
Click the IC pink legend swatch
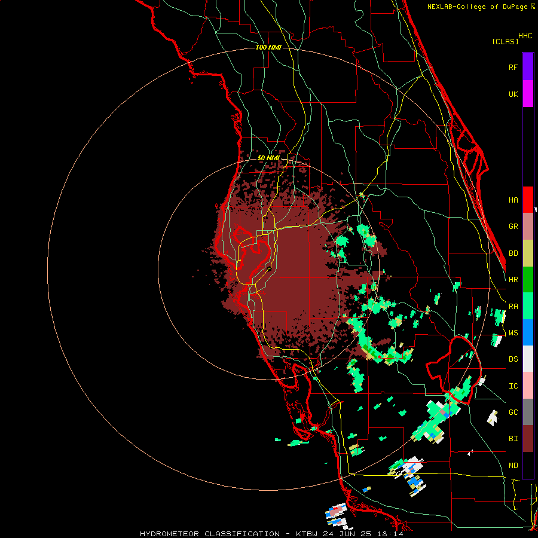coord(528,386)
